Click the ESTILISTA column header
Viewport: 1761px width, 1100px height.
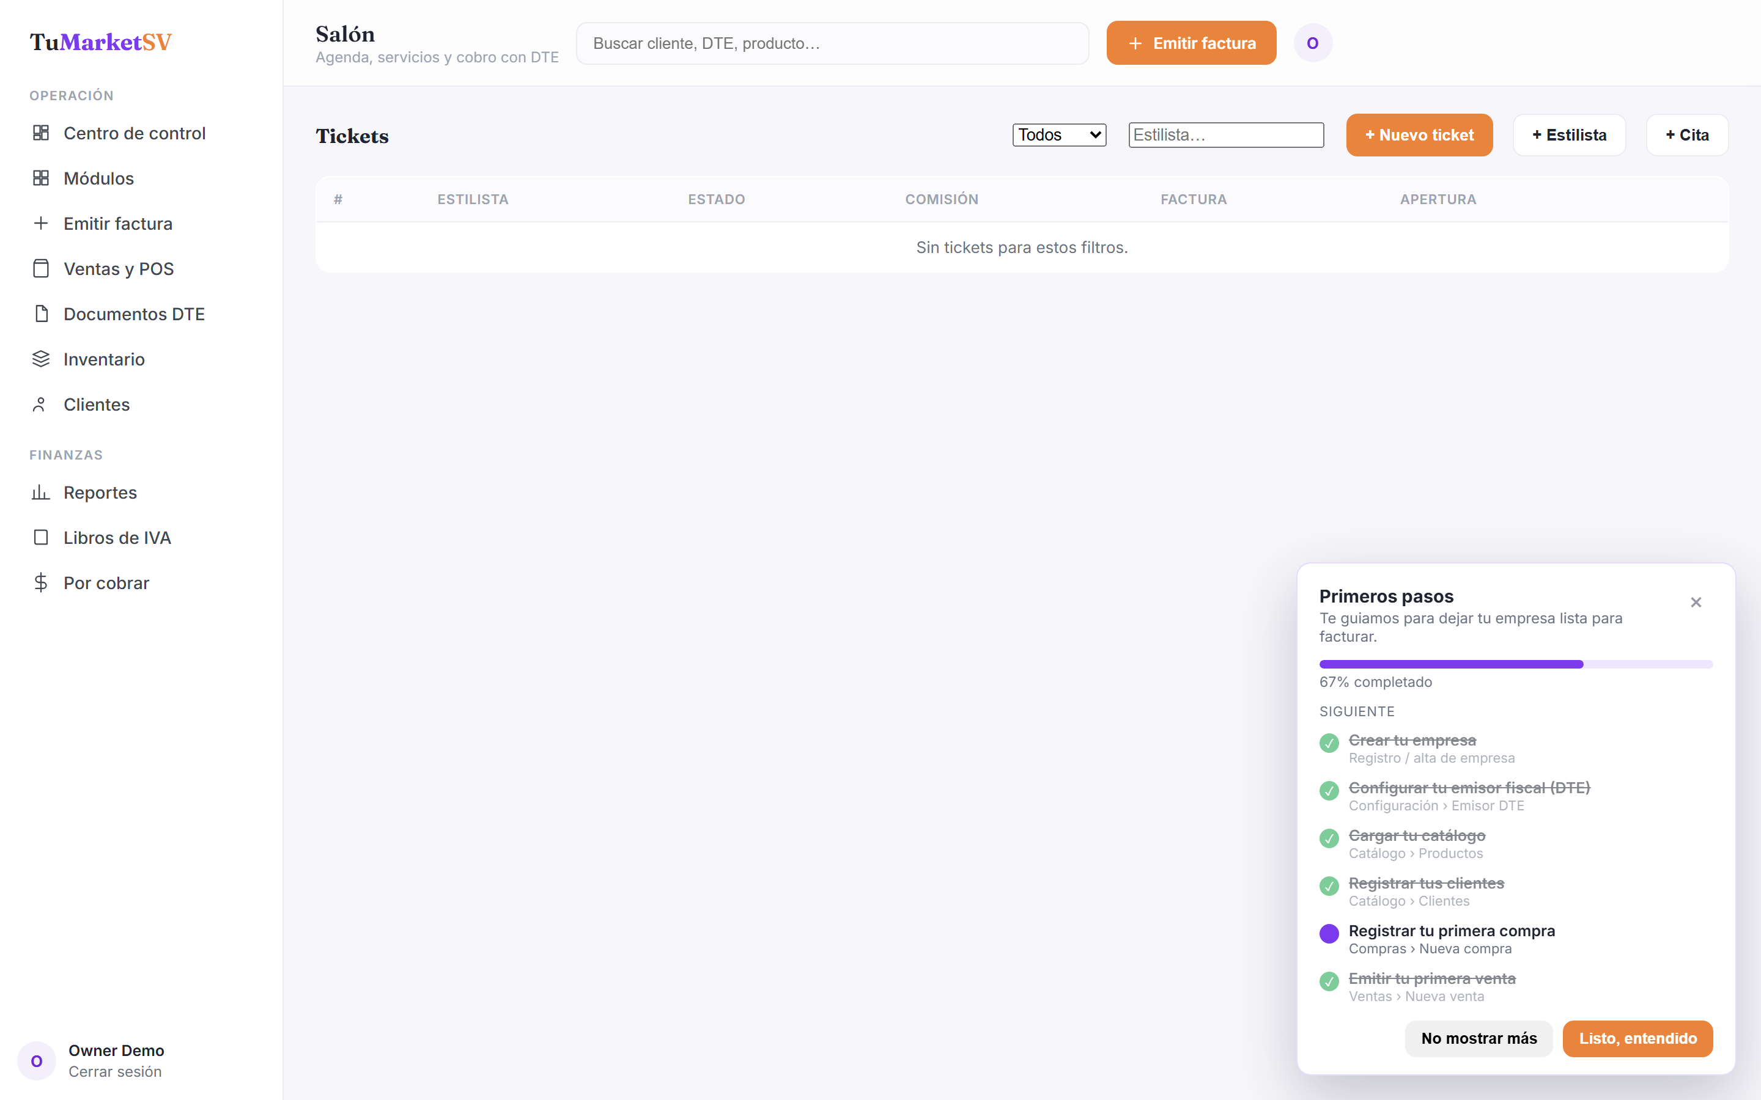tap(473, 199)
